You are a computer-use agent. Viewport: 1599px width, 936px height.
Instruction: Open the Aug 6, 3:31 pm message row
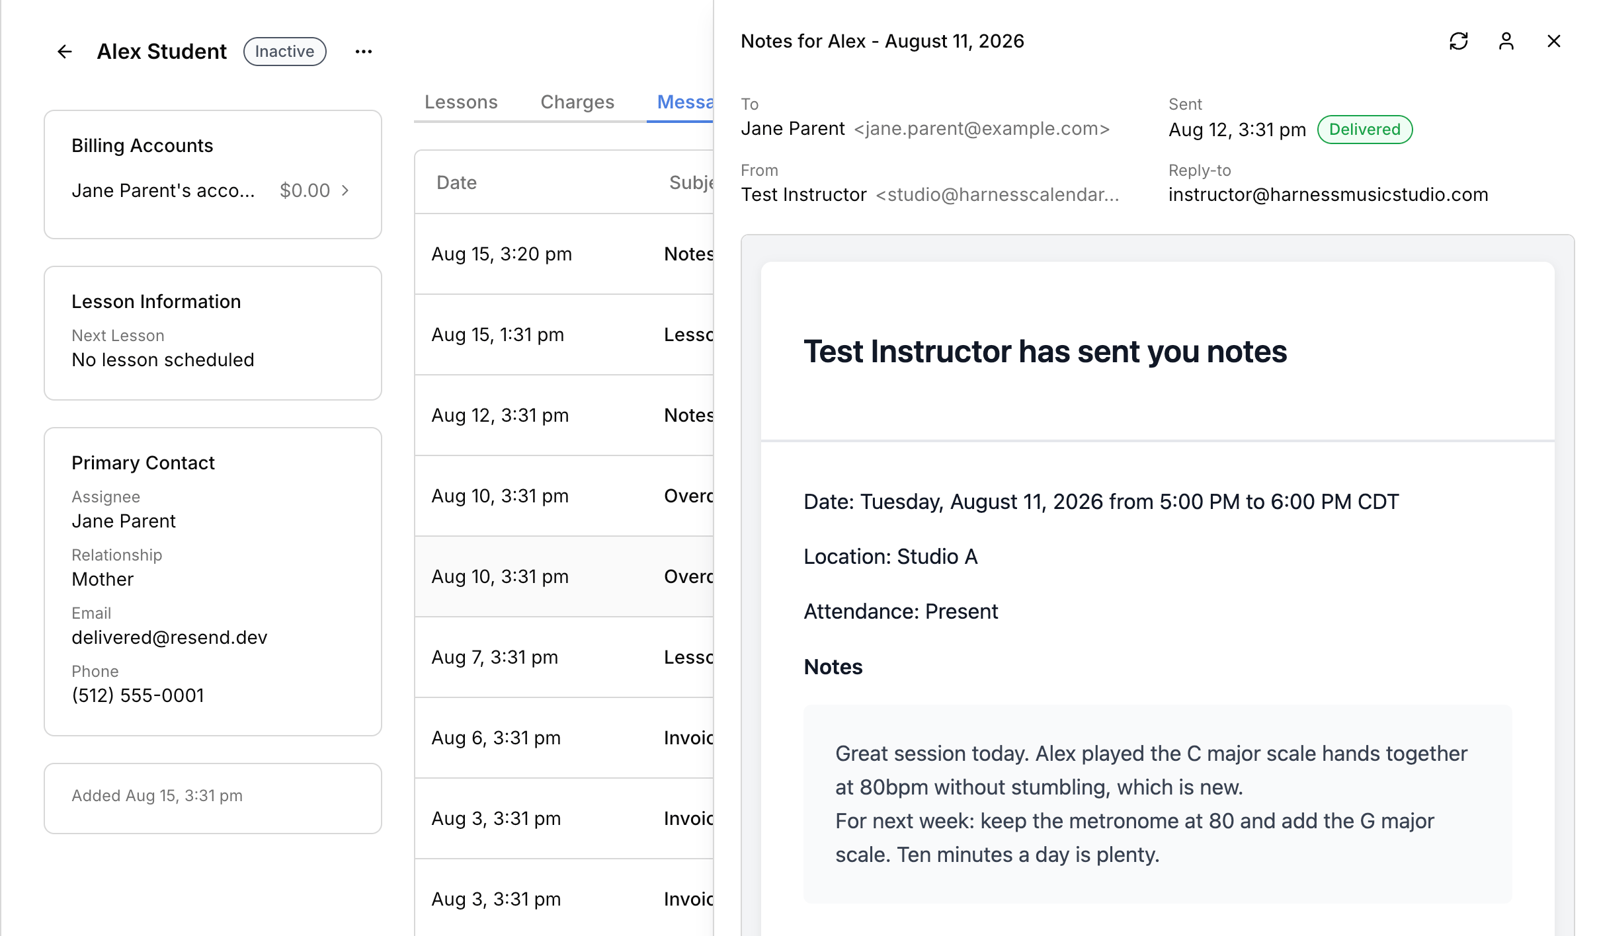point(563,738)
